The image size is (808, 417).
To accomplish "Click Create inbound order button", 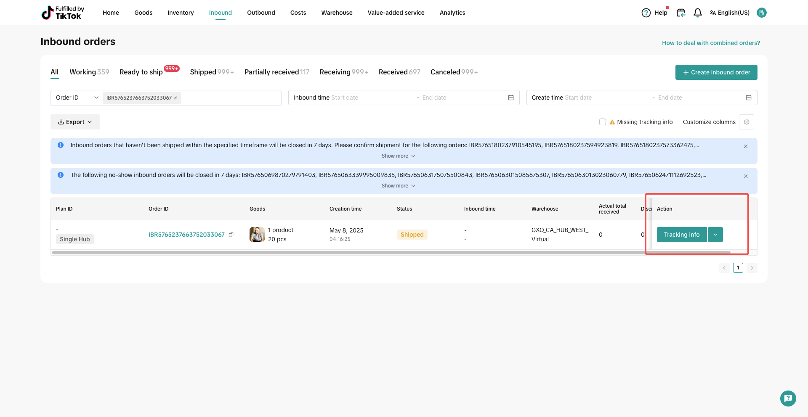I will 716,72.
